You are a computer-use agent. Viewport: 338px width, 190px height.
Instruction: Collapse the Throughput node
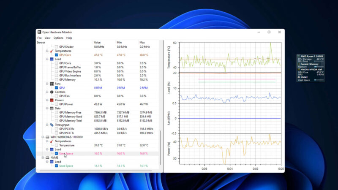[47, 125]
